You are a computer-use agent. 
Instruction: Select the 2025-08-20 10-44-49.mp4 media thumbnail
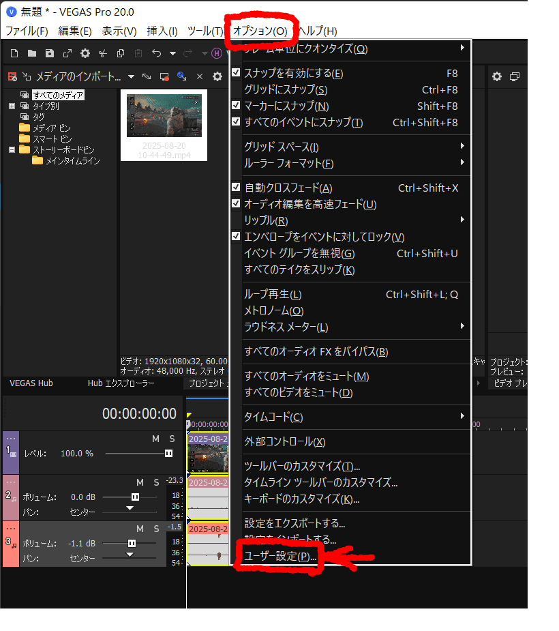164,125
